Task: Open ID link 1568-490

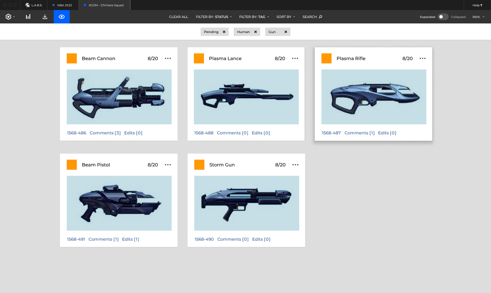Action: click(204, 239)
